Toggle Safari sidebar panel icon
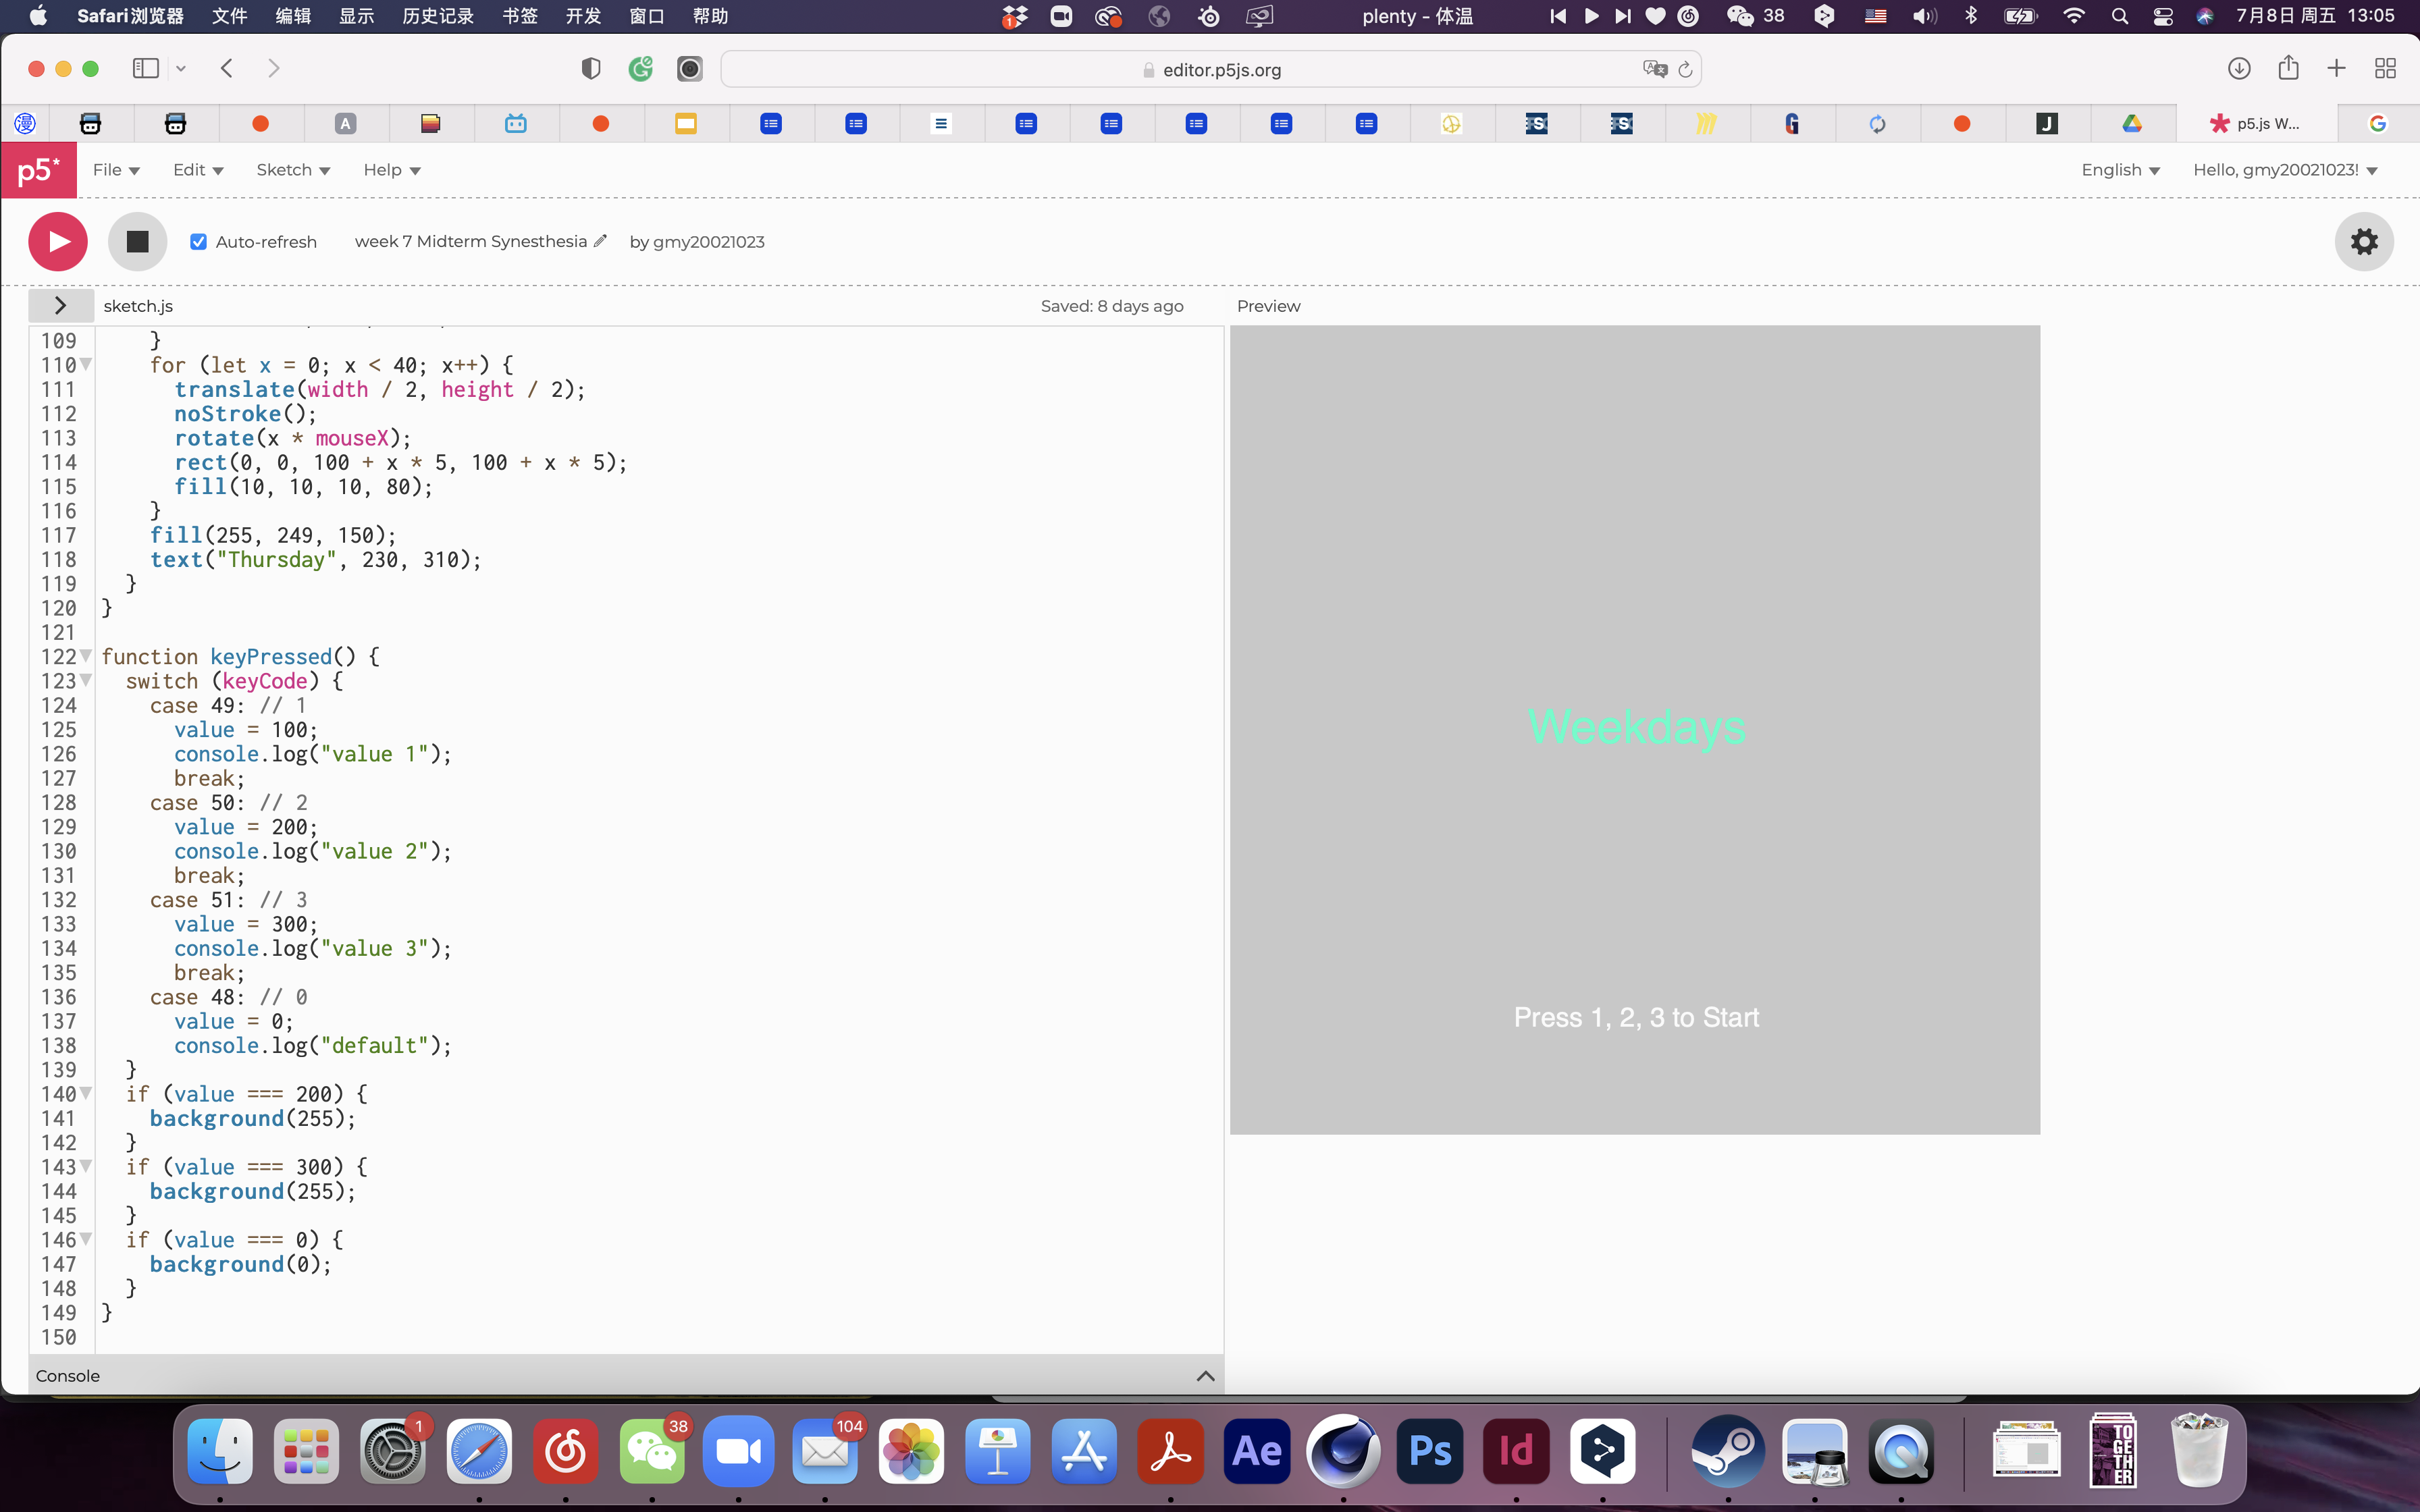 click(x=146, y=68)
